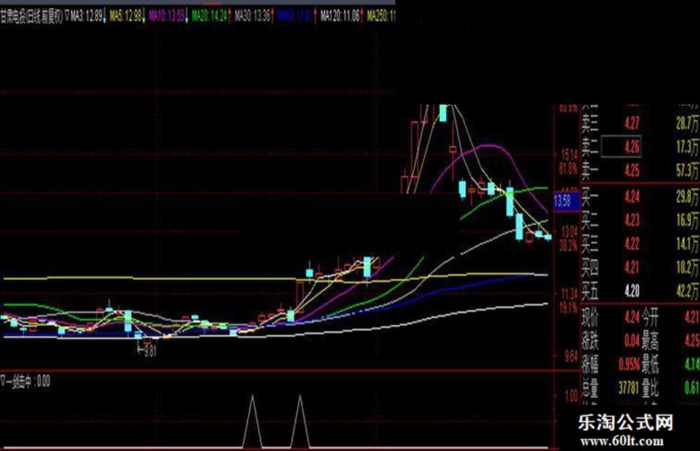Click the 买四 bid price 4.21
The image size is (700, 451).
632,267
